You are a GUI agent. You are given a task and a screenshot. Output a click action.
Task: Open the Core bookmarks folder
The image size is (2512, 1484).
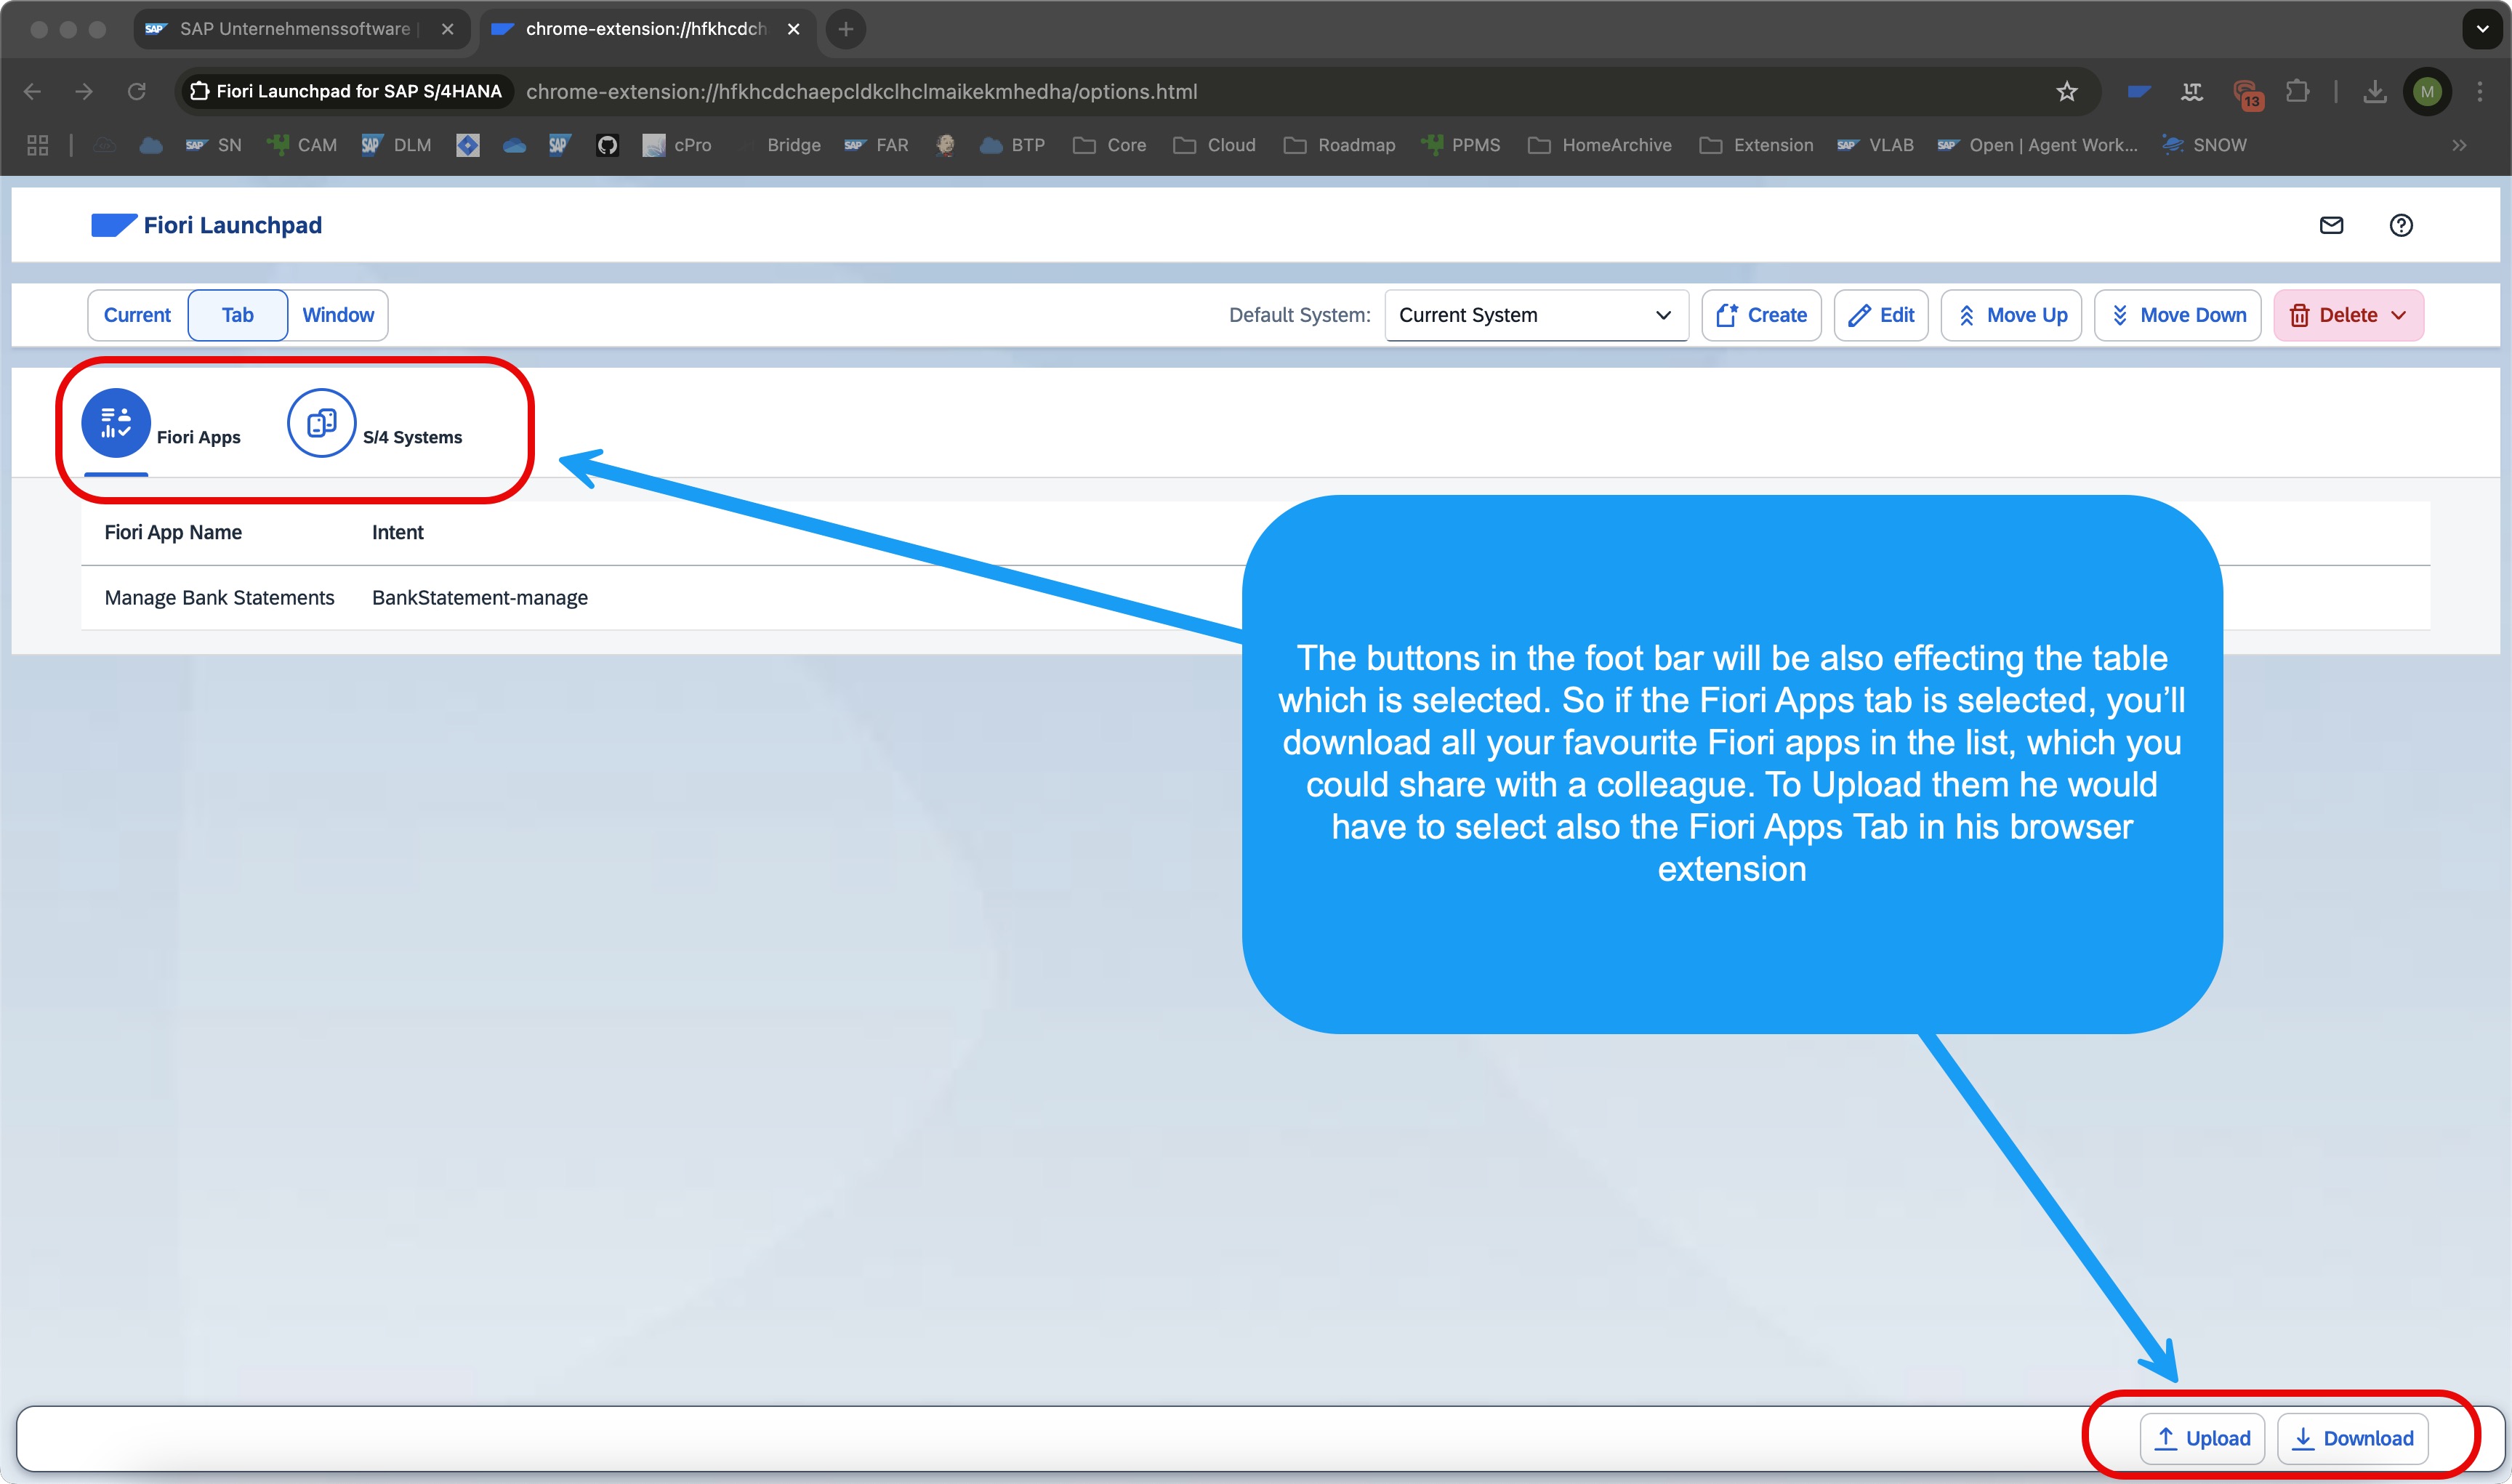[x=1109, y=145]
